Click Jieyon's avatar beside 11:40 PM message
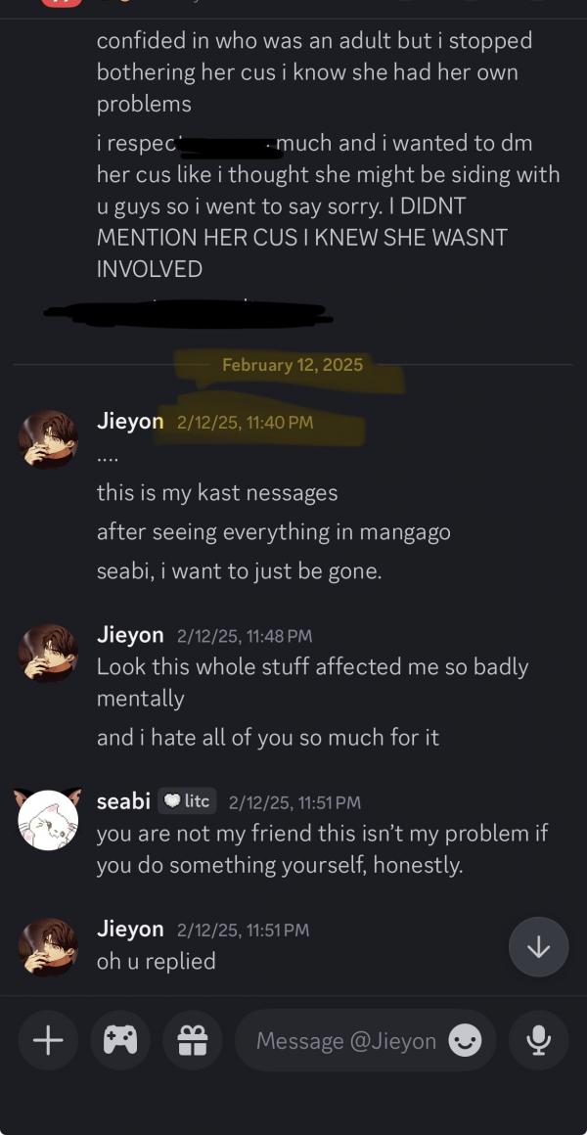 coord(48,439)
